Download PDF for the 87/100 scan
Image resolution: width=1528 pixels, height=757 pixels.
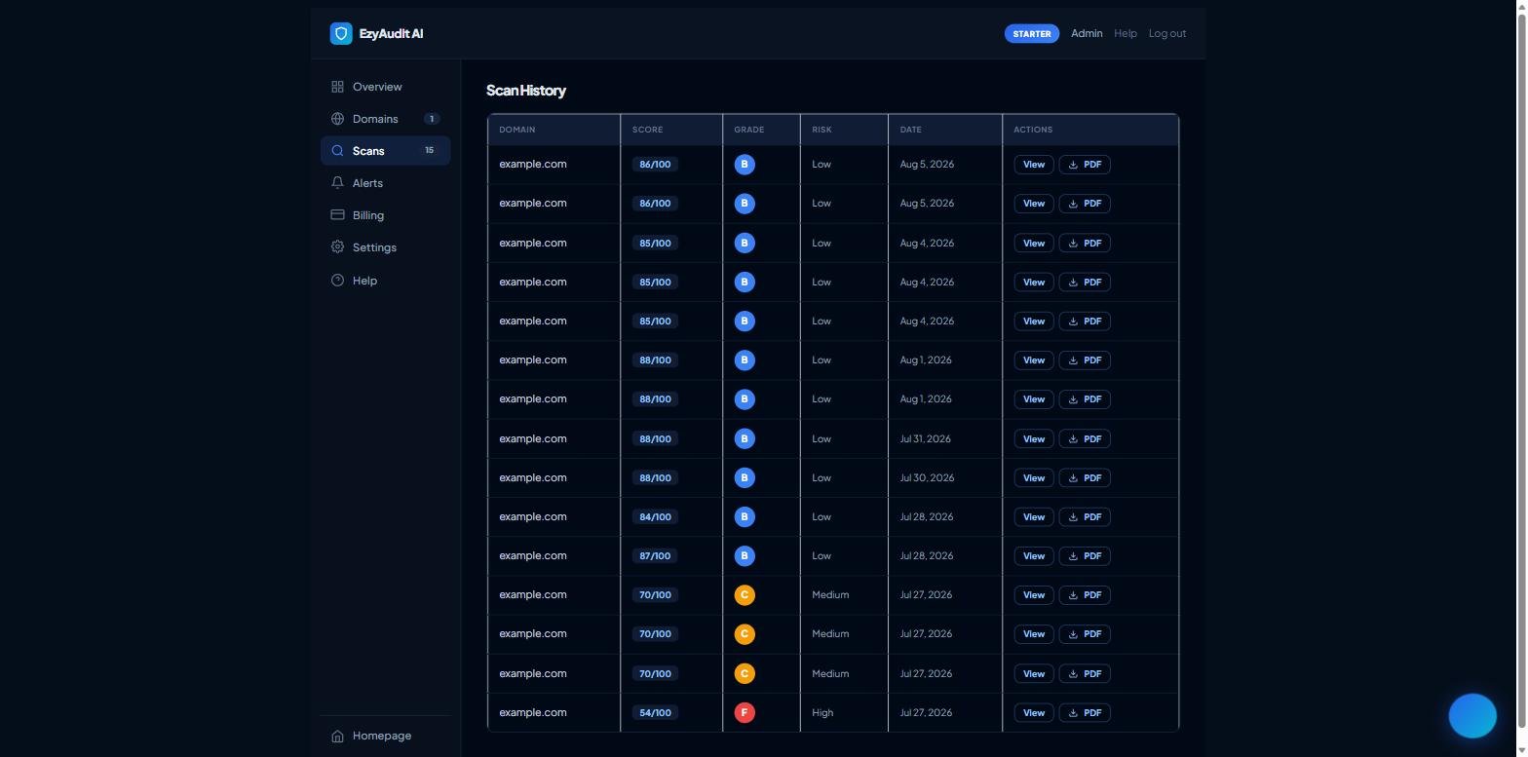[1085, 556]
